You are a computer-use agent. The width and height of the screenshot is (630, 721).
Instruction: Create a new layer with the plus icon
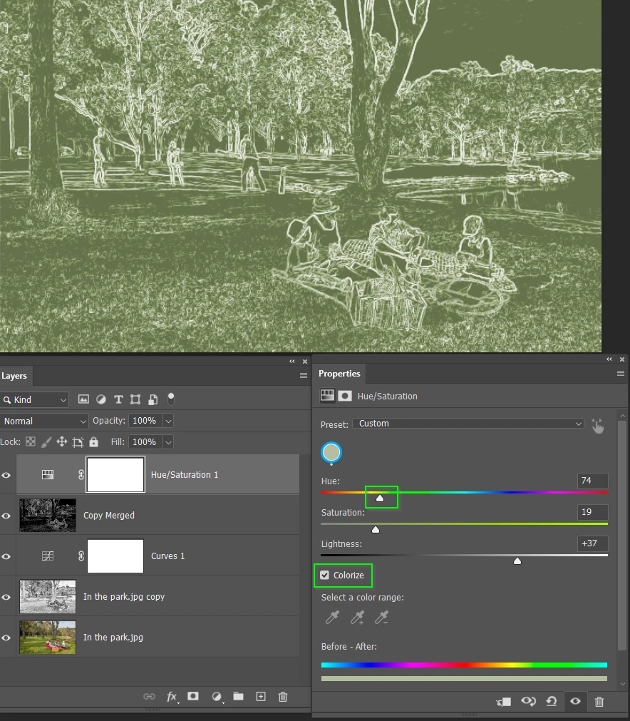(261, 697)
